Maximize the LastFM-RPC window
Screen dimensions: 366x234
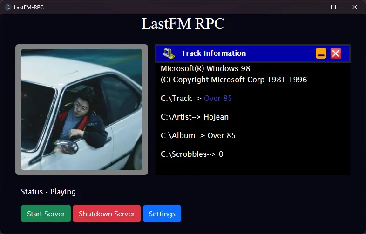[x=333, y=7]
